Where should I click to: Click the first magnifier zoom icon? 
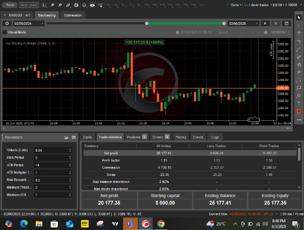pos(52,5)
